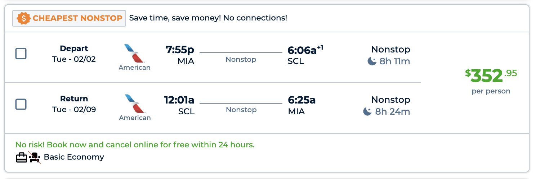
Task: Click the 6:25a MIA return arrival
Action: 302,106
